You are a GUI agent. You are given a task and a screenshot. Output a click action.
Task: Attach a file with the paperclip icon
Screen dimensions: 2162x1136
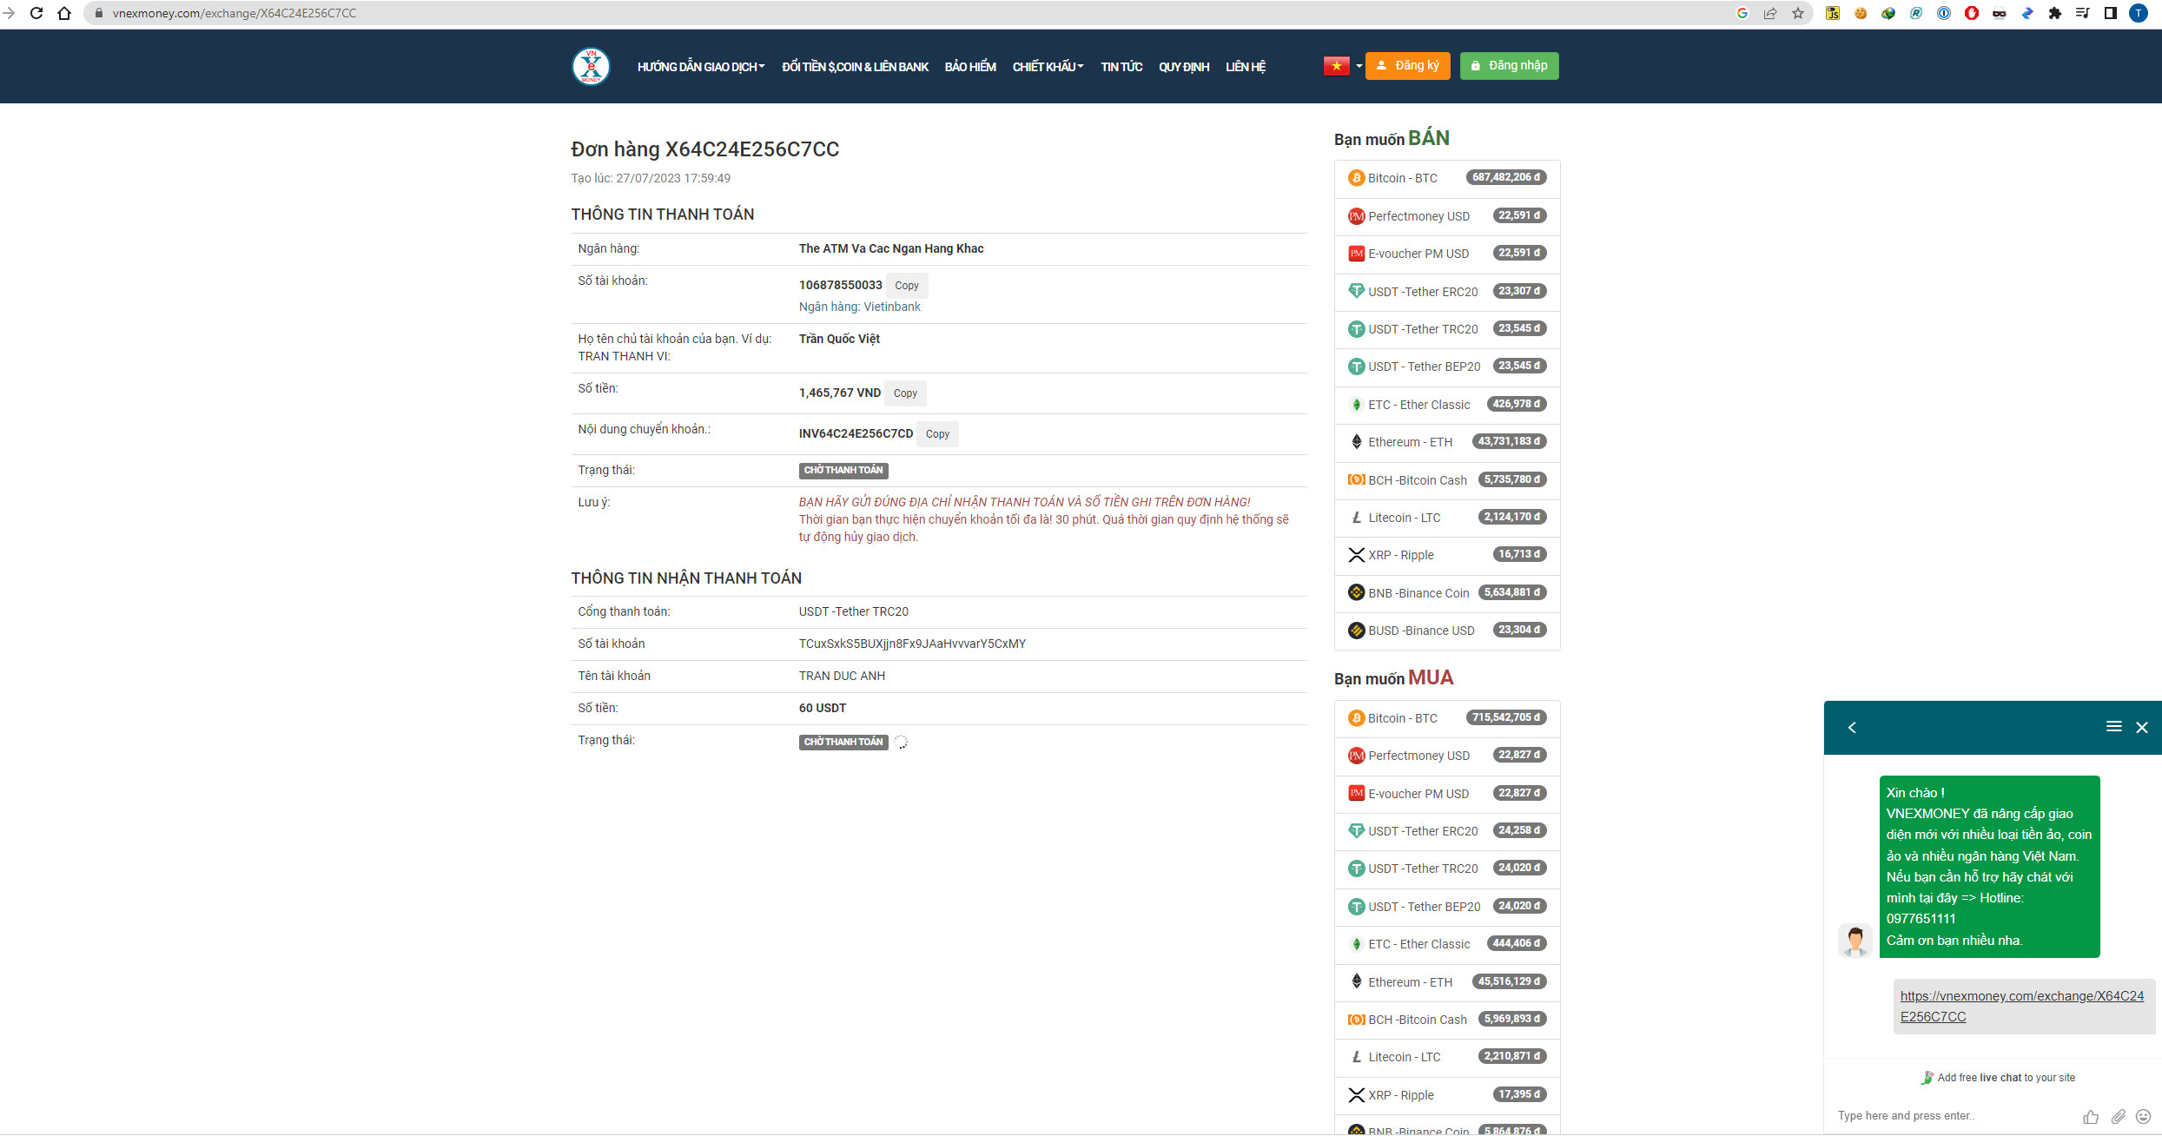click(x=2118, y=1117)
